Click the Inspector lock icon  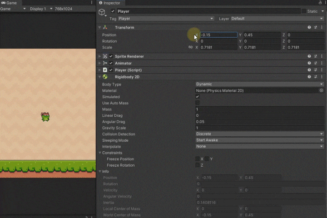320,3
